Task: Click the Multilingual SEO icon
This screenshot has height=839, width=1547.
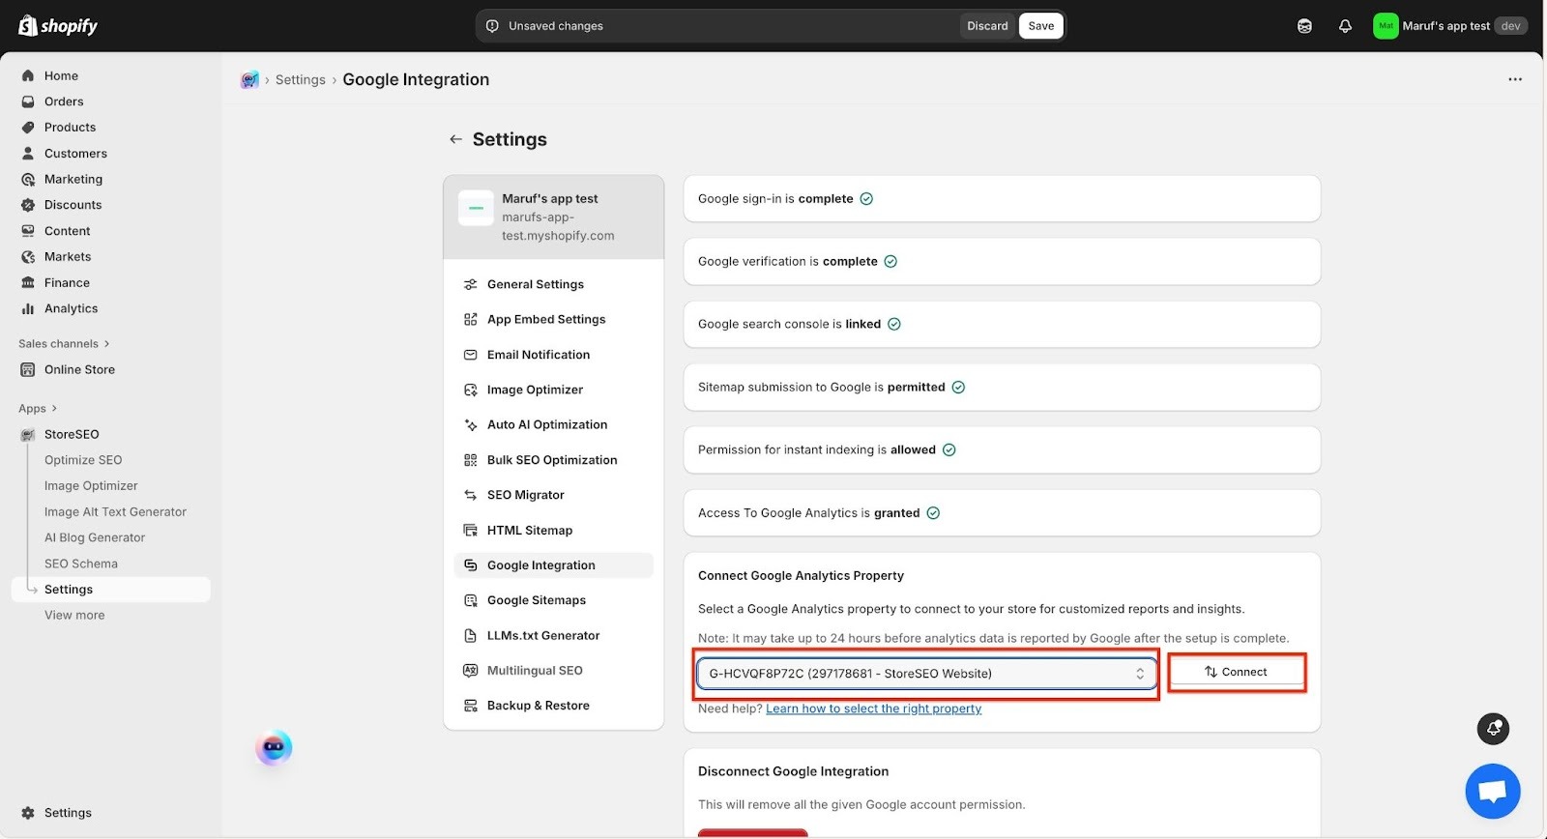Action: click(471, 671)
